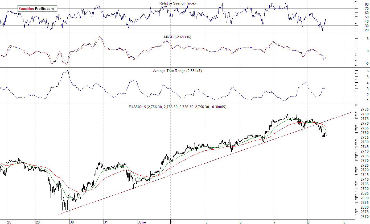Click date label 29 on time axis
This screenshot has width=370, height=224.
click(x=38, y=222)
